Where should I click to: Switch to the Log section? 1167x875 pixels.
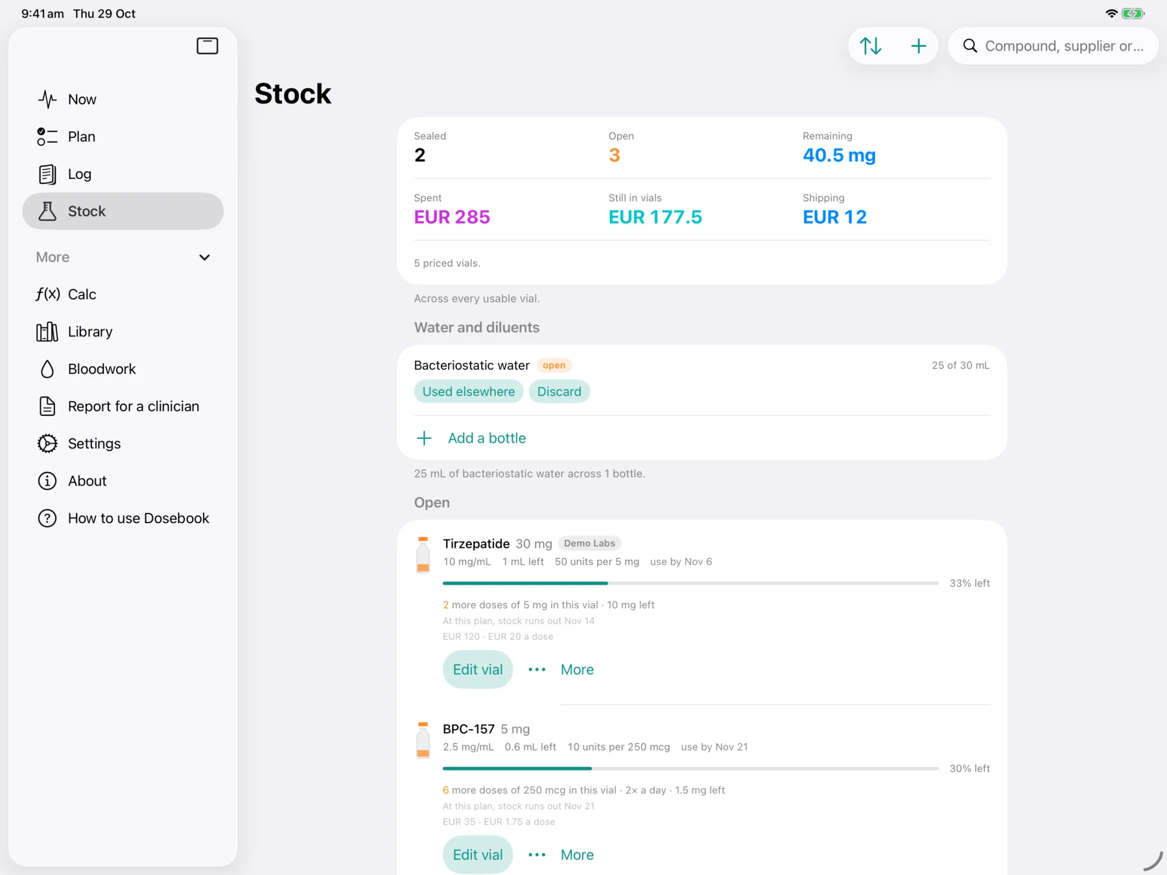pos(123,174)
